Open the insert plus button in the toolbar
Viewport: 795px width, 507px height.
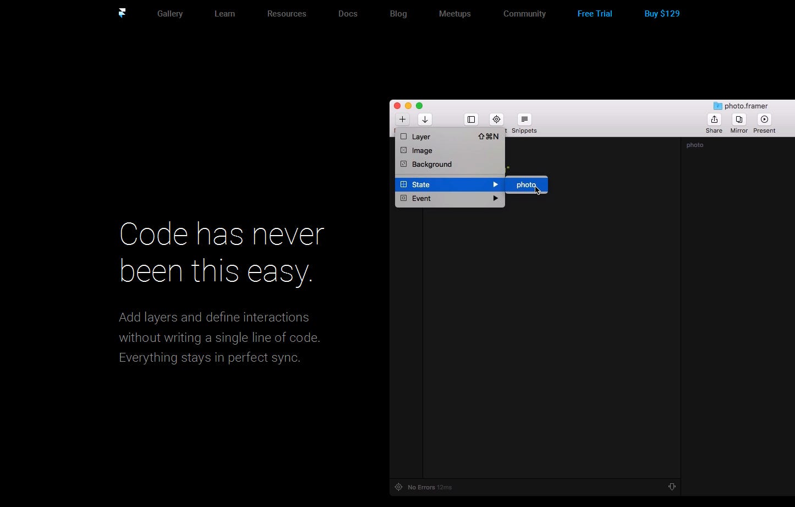click(x=402, y=119)
